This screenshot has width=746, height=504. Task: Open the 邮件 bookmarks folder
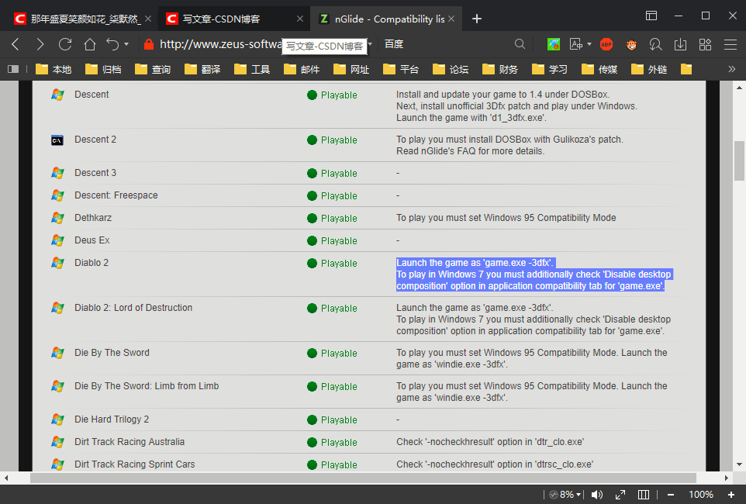(302, 70)
